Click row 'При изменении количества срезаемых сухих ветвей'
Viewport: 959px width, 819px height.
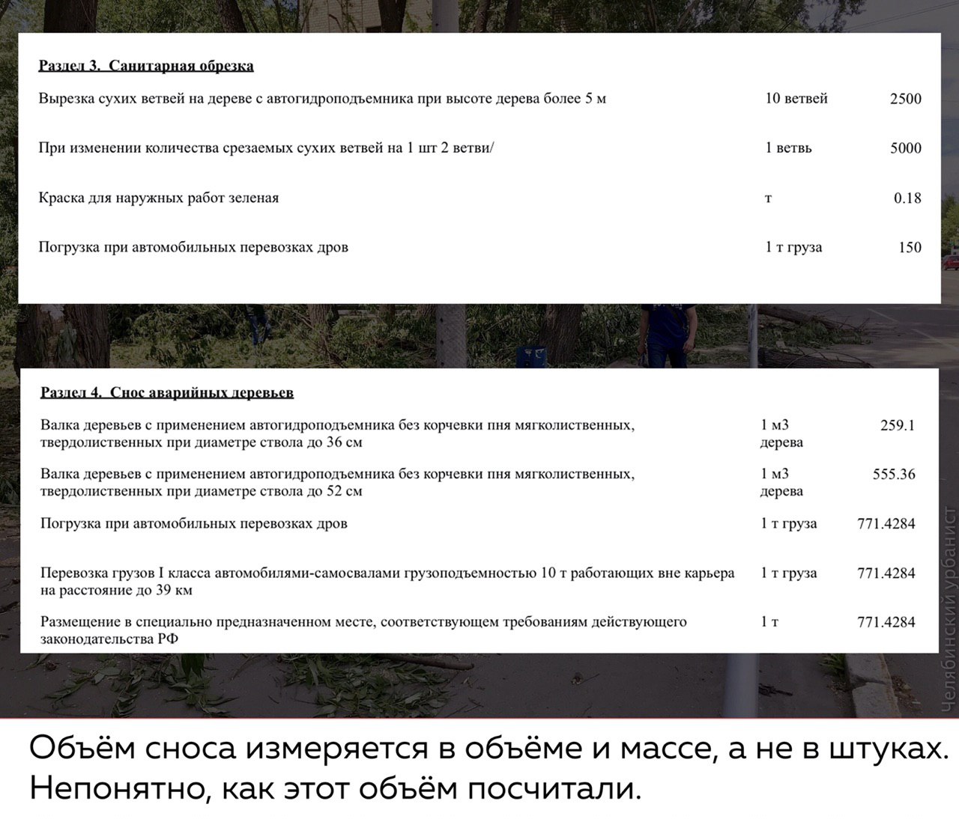tap(479, 147)
